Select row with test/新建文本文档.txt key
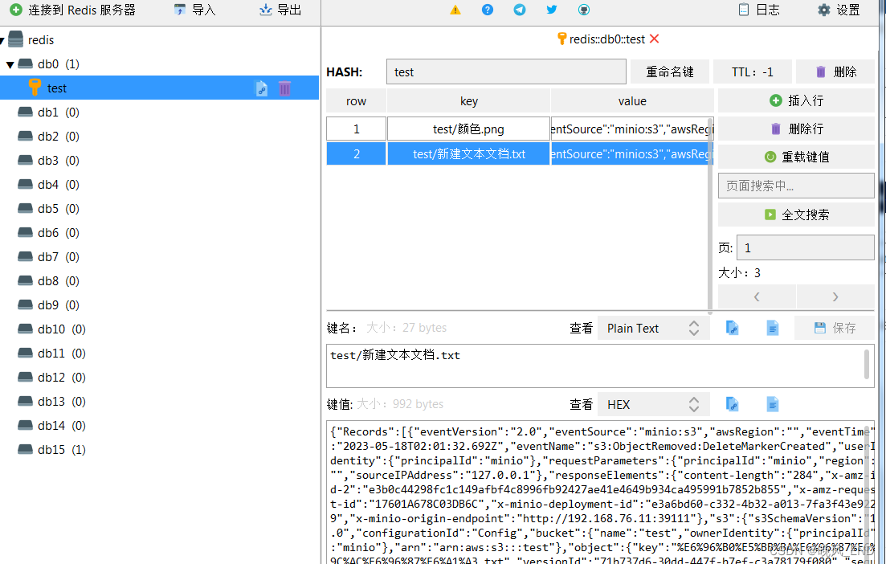 468,153
